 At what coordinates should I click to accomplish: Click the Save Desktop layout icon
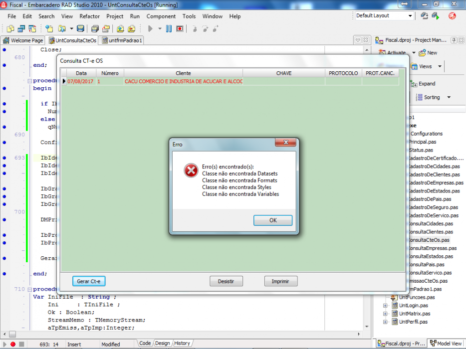tap(425, 16)
